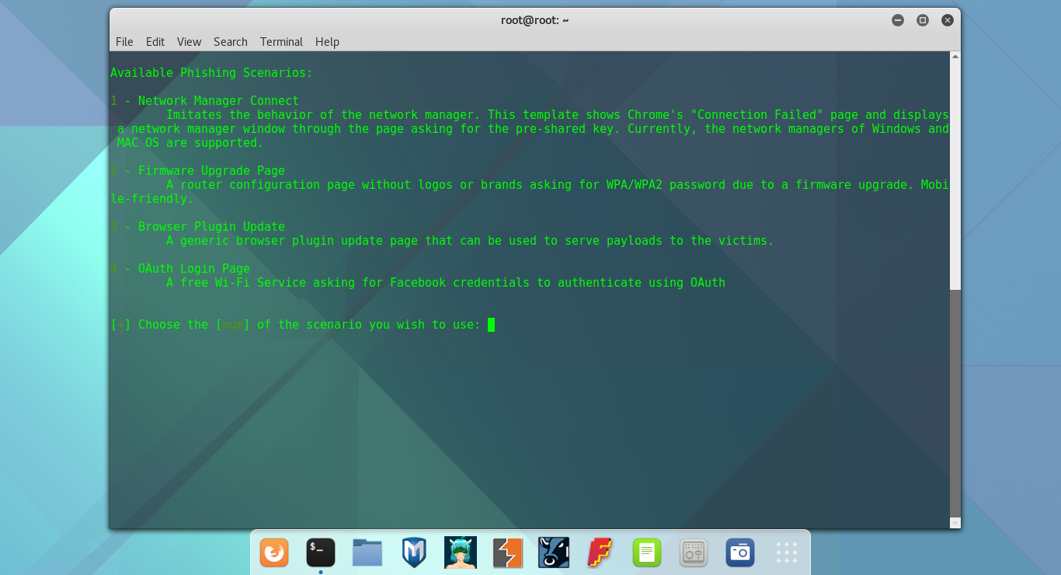Open Firefox from the dock

click(x=274, y=552)
